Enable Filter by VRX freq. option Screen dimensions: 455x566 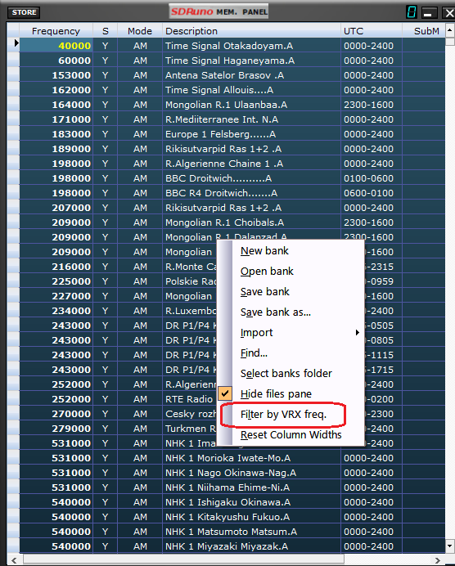click(x=283, y=415)
